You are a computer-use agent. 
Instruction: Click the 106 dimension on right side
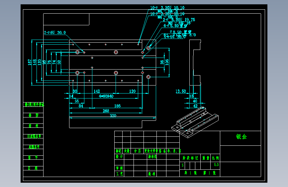(x=167, y=62)
